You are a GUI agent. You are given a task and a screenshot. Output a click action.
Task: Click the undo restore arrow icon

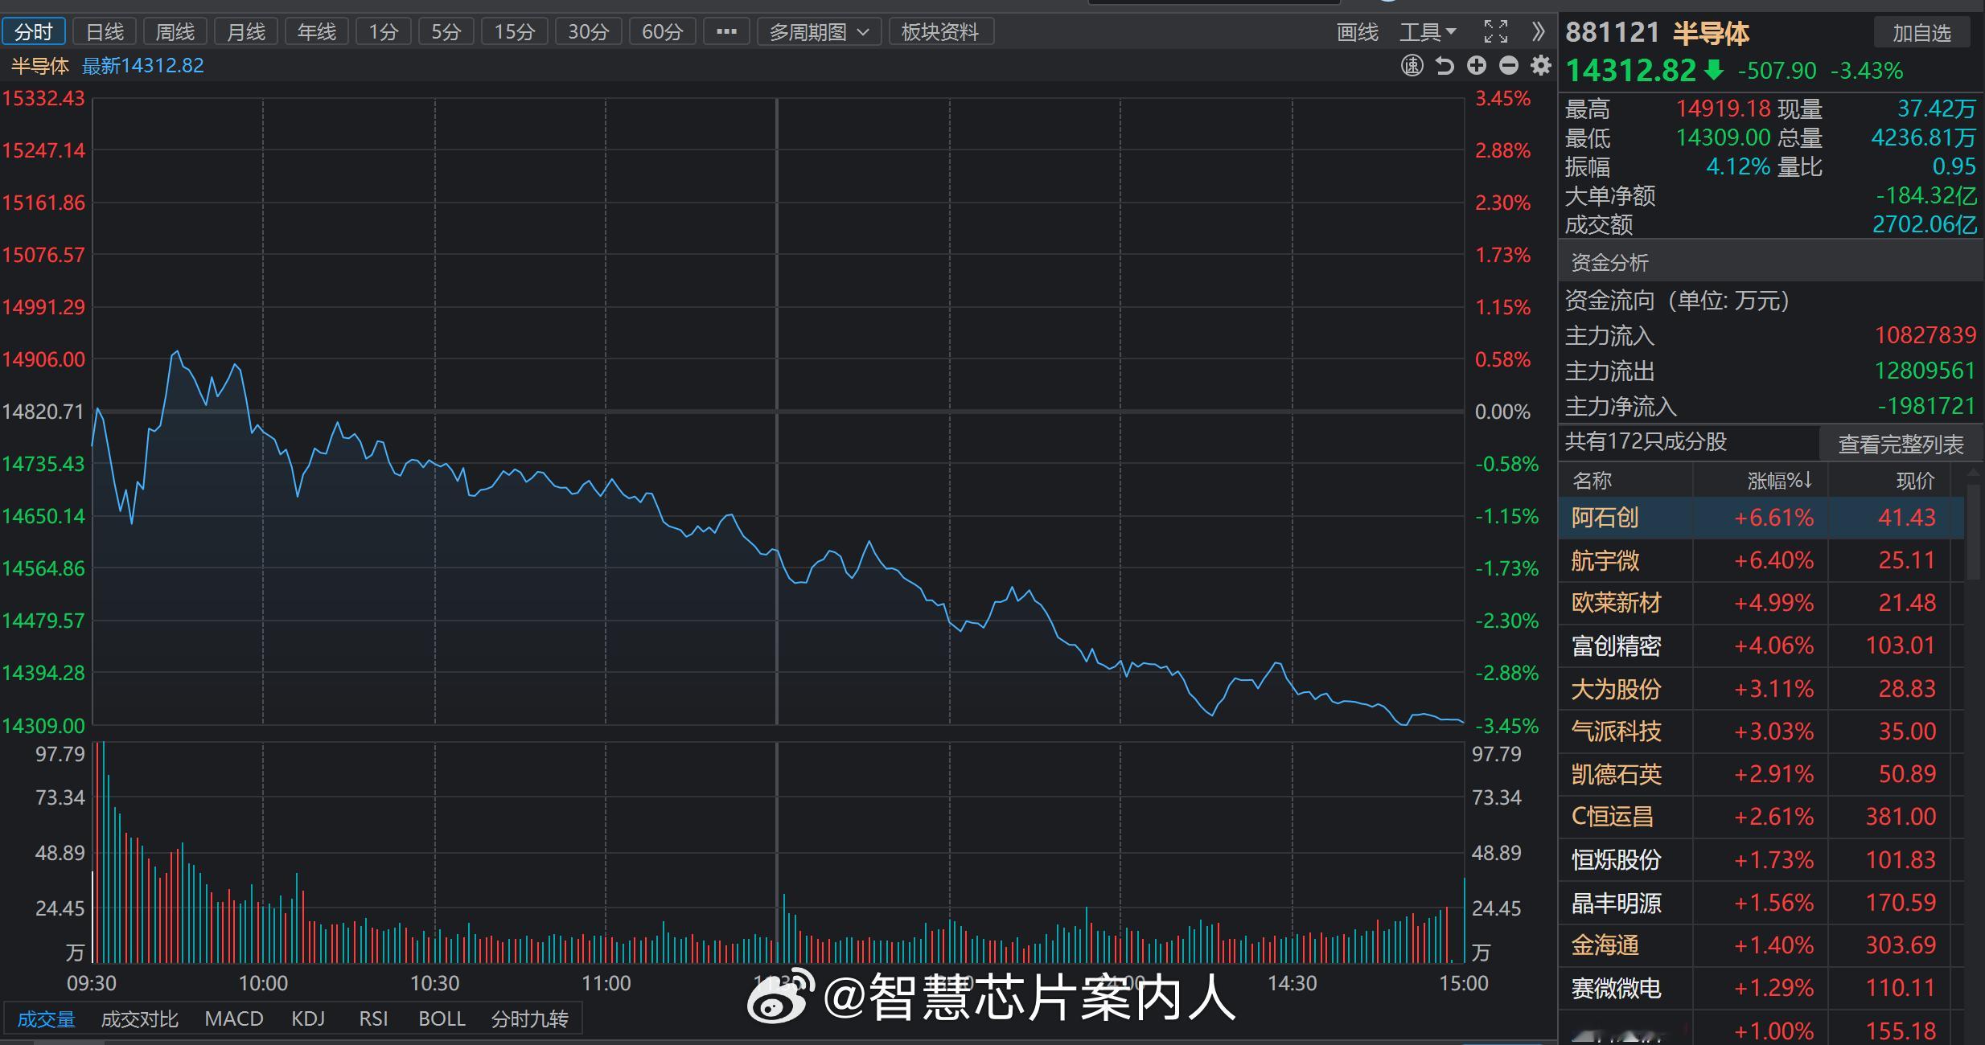tap(1444, 65)
